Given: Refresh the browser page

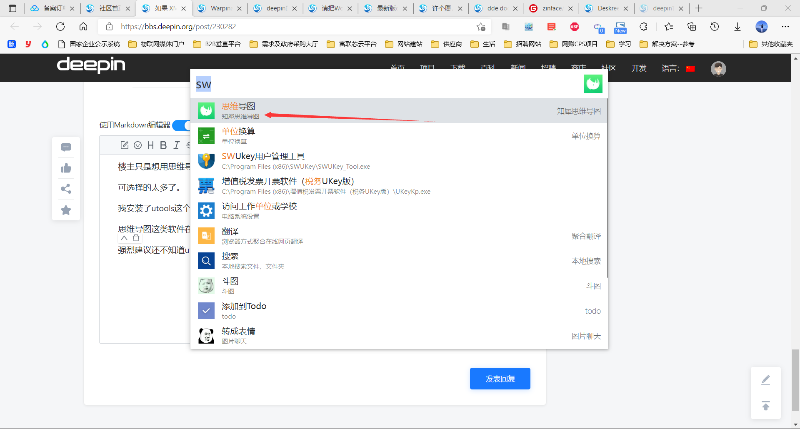Looking at the screenshot, I should coord(60,27).
